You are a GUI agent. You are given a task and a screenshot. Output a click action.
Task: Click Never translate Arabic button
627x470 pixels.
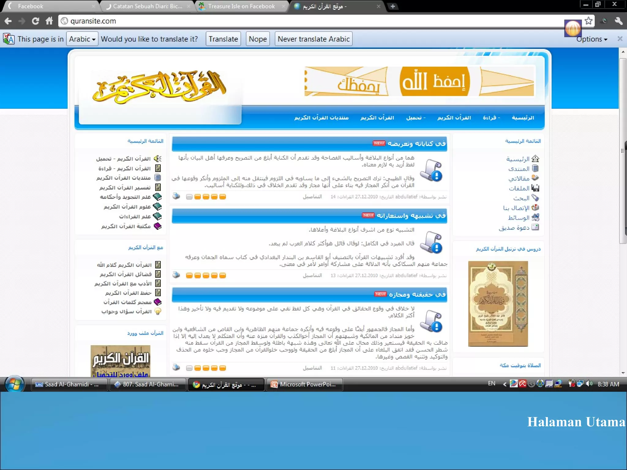click(313, 39)
